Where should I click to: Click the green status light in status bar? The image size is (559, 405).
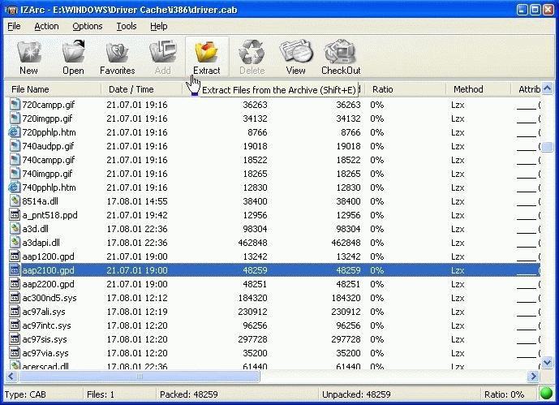(x=546, y=394)
